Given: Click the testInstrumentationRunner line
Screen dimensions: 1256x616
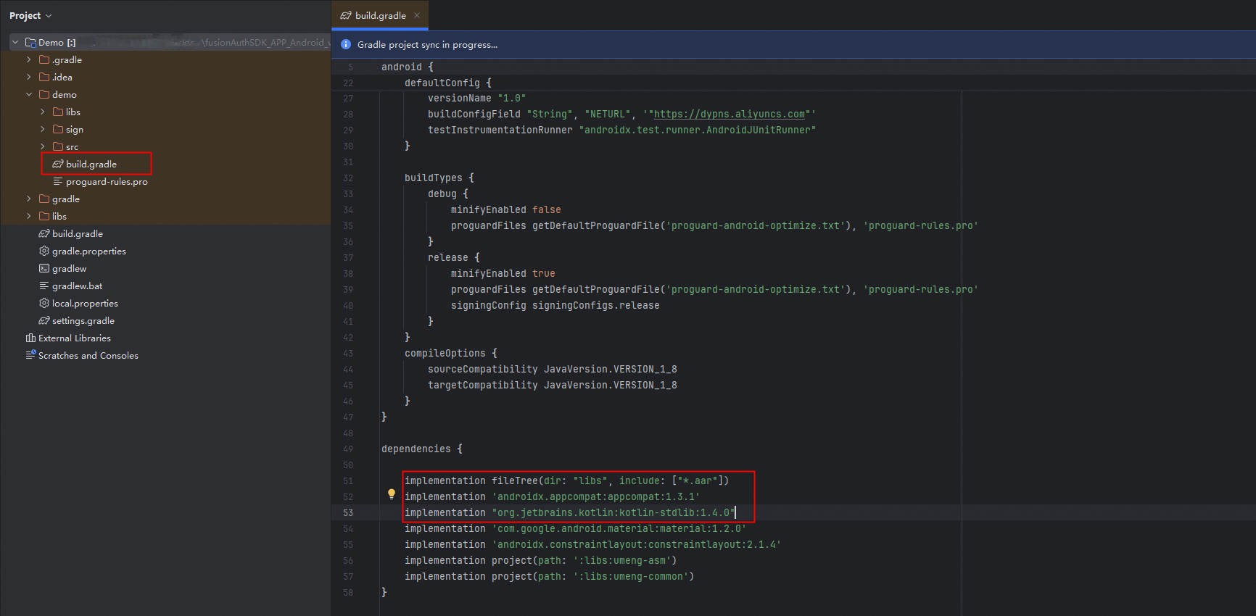Looking at the screenshot, I should [622, 130].
